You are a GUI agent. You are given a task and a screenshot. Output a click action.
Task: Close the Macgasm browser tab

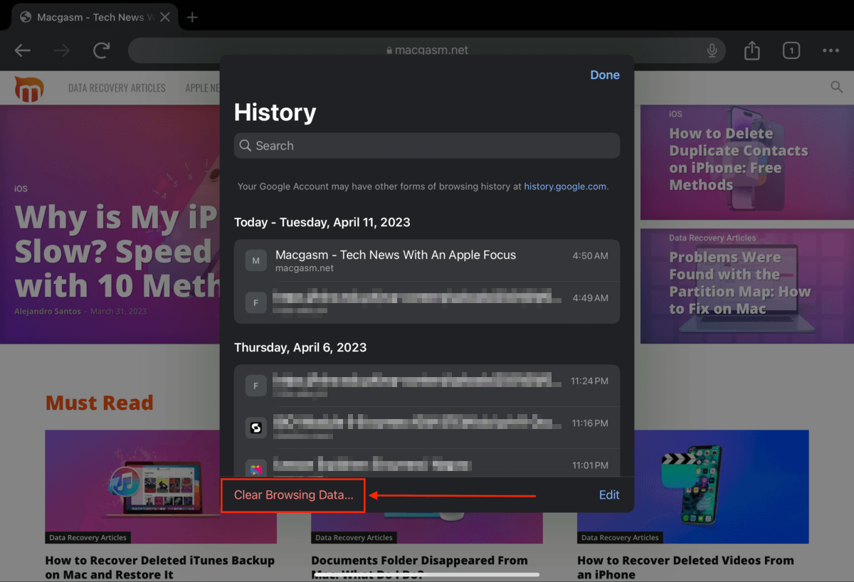[x=164, y=17]
